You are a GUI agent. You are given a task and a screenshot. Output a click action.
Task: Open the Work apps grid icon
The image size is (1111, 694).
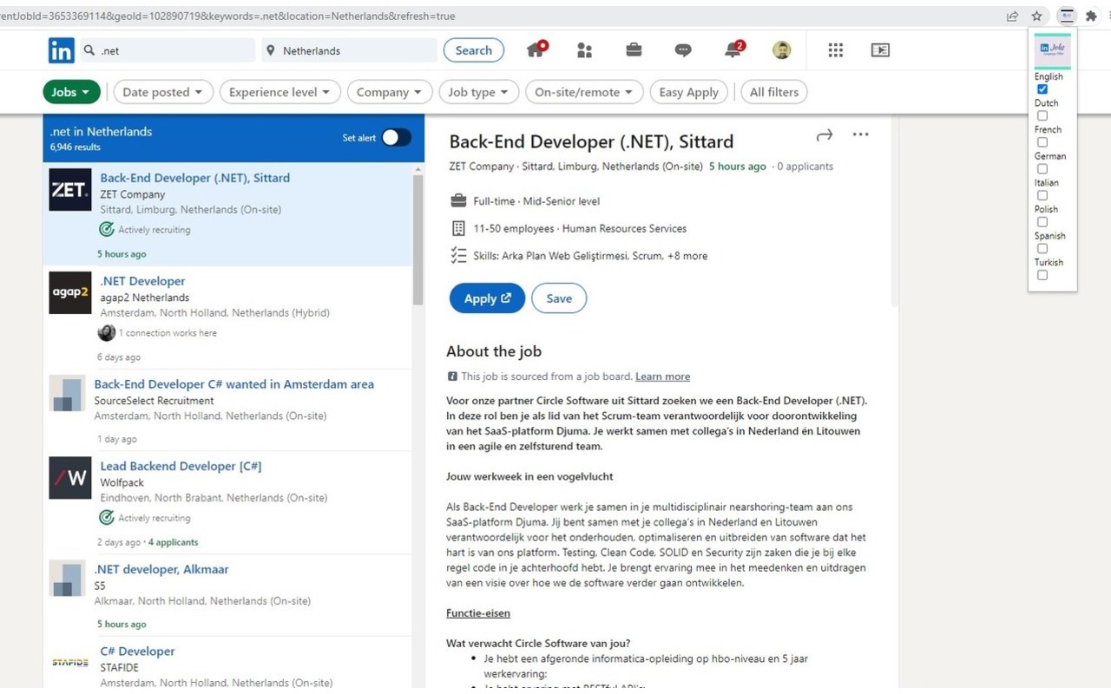(835, 50)
